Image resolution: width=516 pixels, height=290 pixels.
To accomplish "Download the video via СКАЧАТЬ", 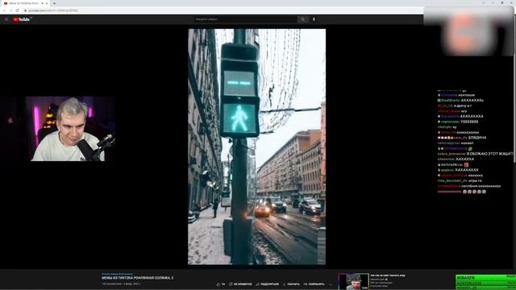I will tap(292, 284).
